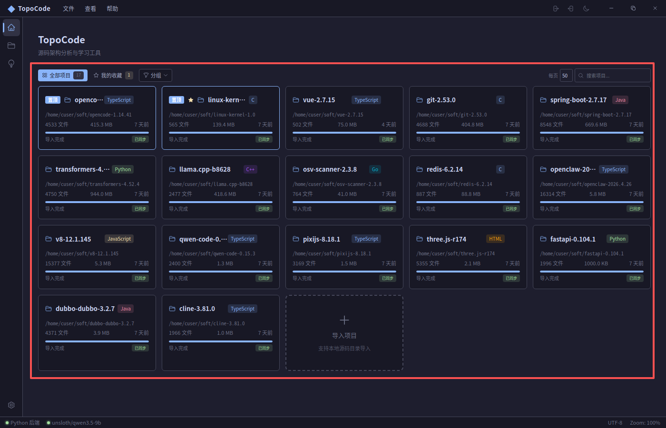
Task: Click the Go tag on the osv-scanner card
Action: (x=375, y=169)
